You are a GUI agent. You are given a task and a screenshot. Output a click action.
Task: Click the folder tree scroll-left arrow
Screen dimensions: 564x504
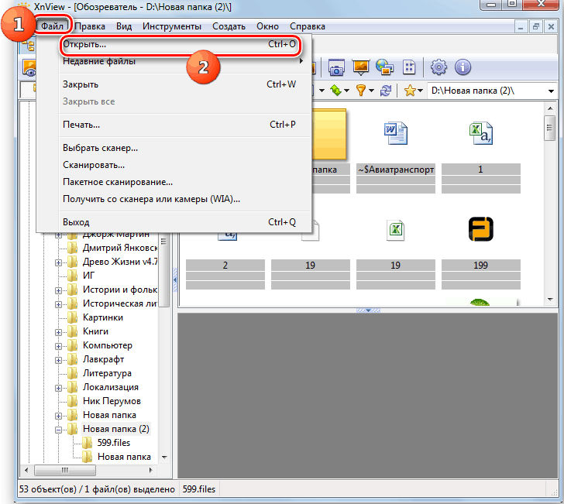coord(26,470)
